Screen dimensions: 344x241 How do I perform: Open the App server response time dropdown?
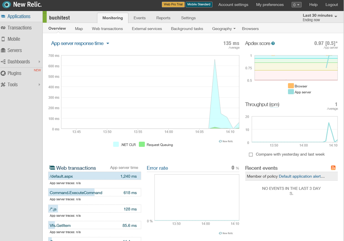coord(107,44)
